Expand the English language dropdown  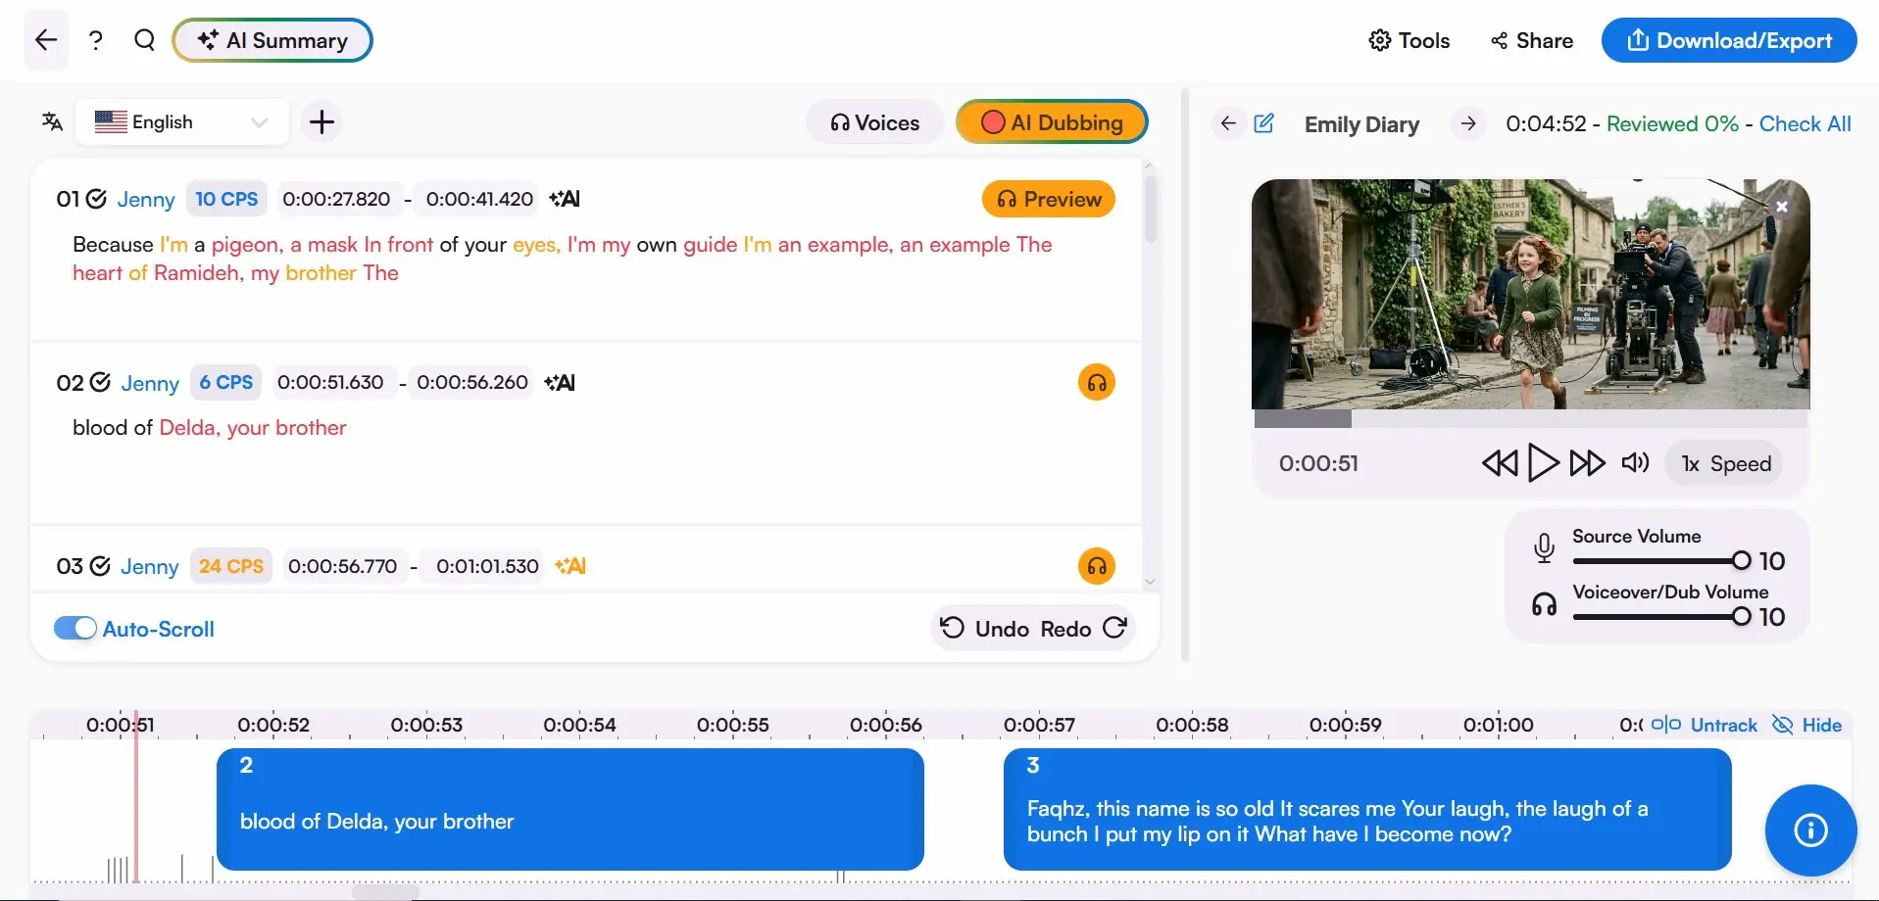(182, 122)
